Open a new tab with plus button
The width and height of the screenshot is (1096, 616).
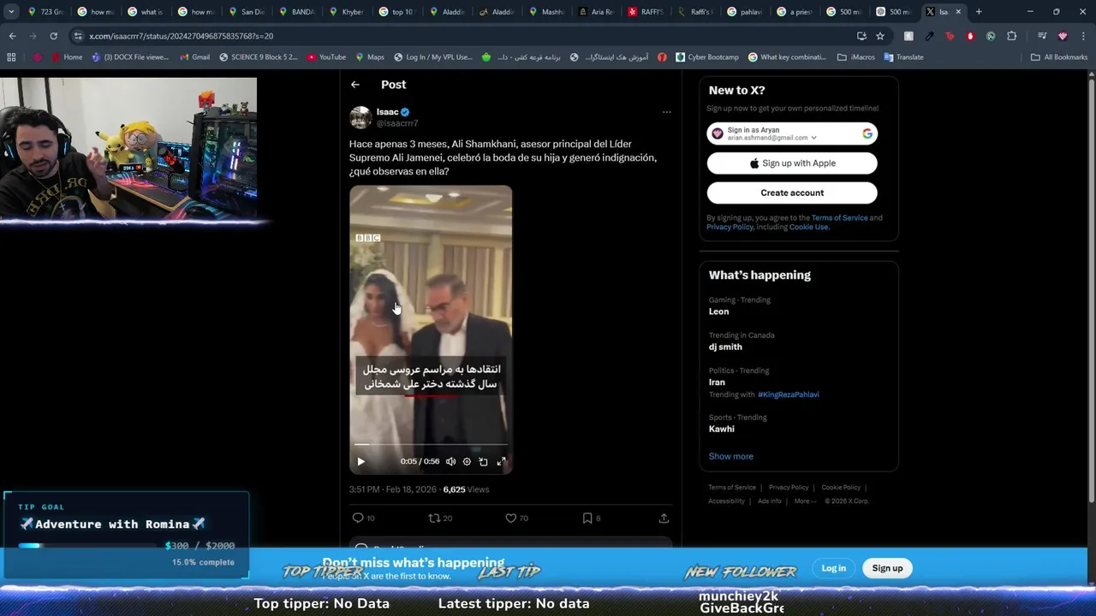point(979,12)
